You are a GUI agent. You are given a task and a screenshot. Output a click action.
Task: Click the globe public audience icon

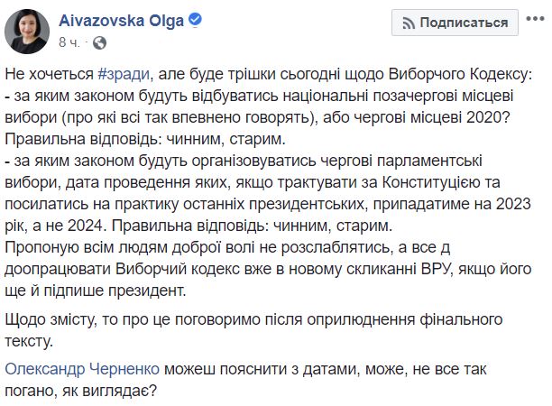(99, 42)
